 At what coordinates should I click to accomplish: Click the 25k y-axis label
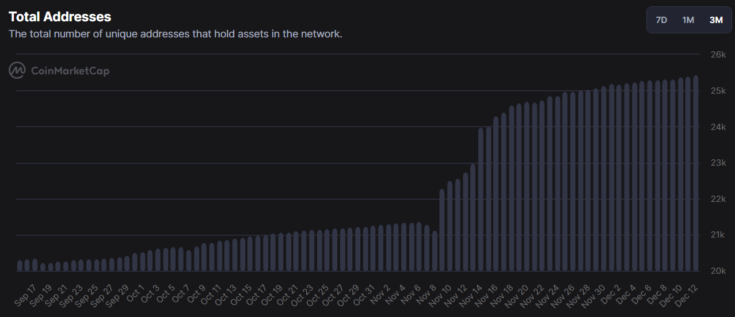point(718,91)
